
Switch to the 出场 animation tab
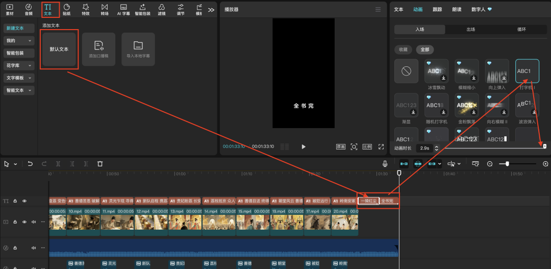click(470, 30)
